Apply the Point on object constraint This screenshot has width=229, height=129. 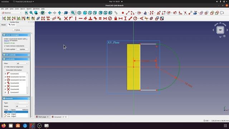(71, 19)
